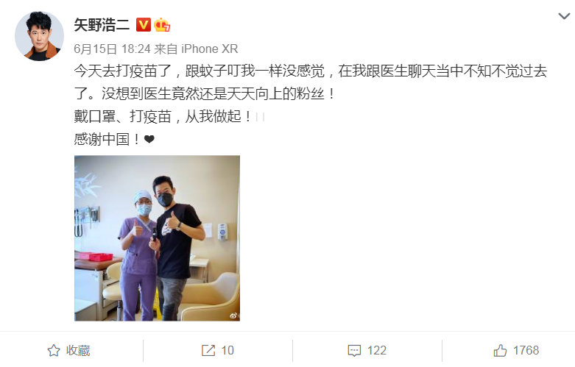Open 矢野浩二's profile avatar
The width and height of the screenshot is (575, 367).
[x=39, y=36]
